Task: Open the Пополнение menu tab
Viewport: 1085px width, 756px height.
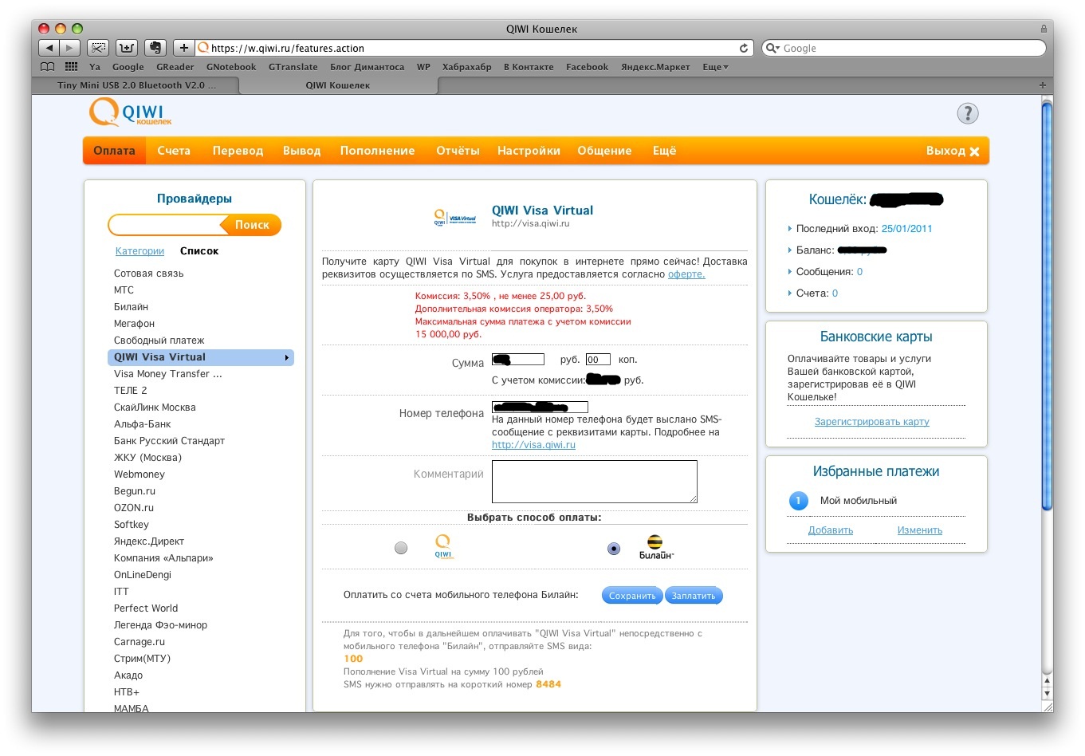Action: click(377, 151)
